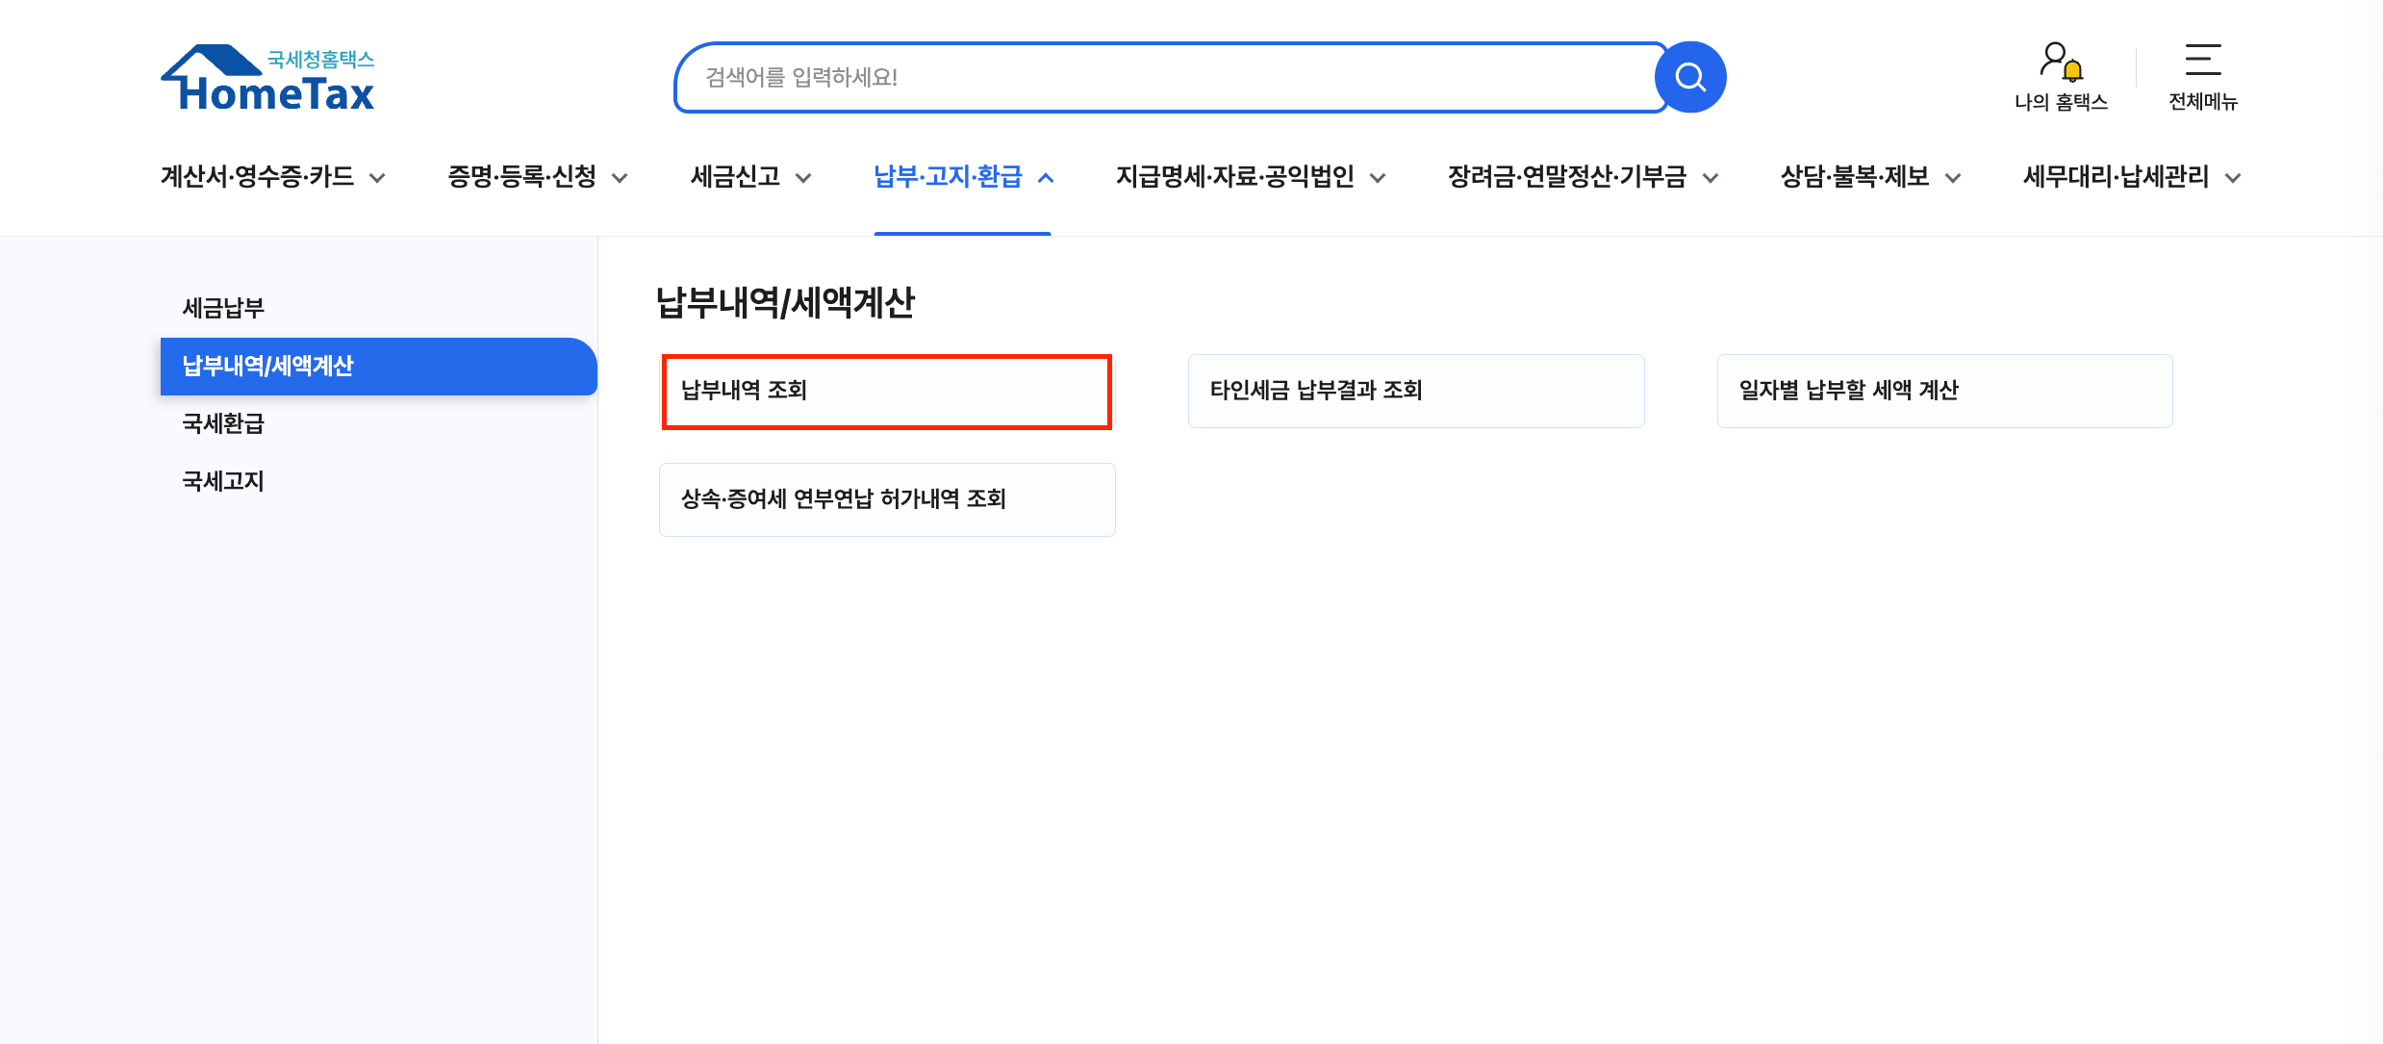Image resolution: width=2383 pixels, height=1044 pixels.
Task: Focus the 검색어를 입력하세요 search field
Action: point(1169,77)
